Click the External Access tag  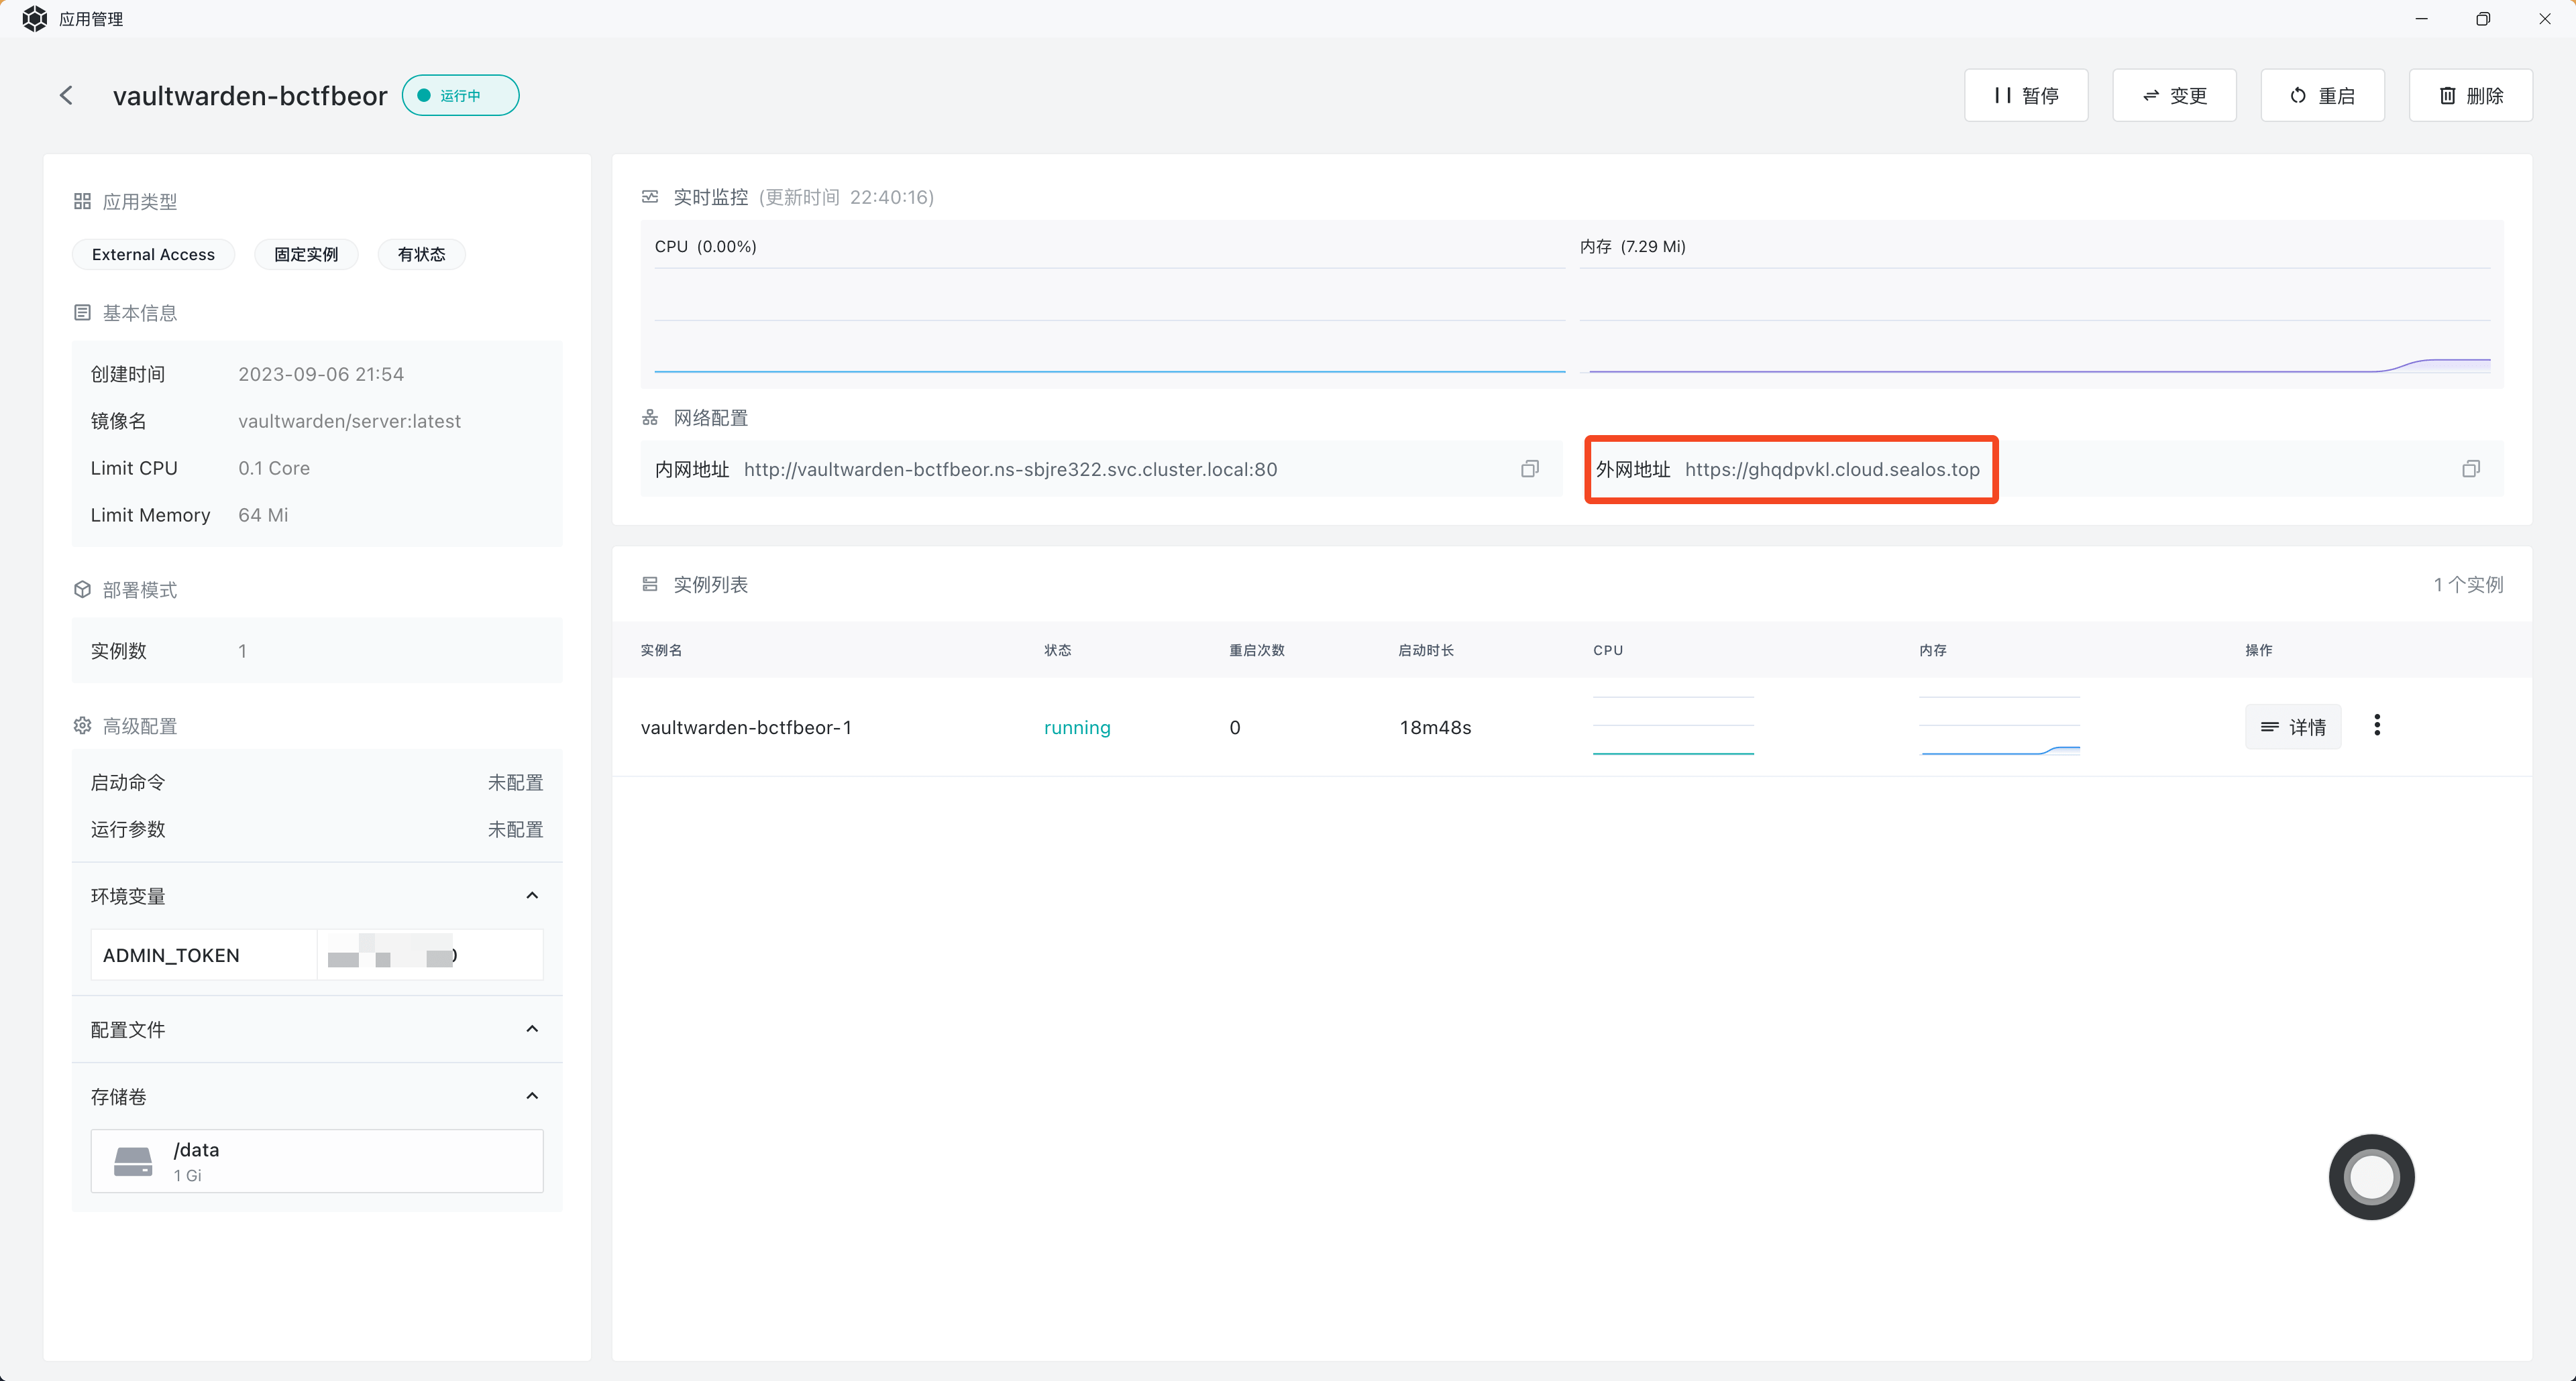pos(153,255)
